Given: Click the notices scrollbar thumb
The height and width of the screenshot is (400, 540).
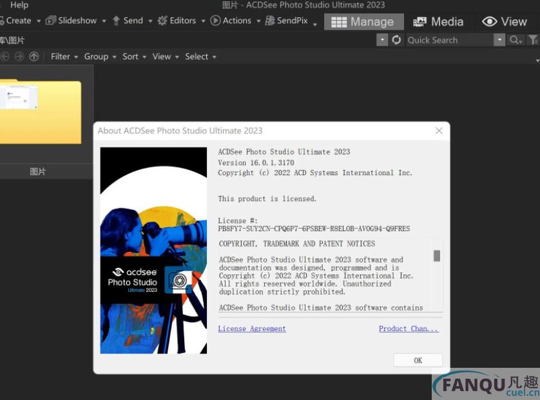Looking at the screenshot, I should (437, 256).
